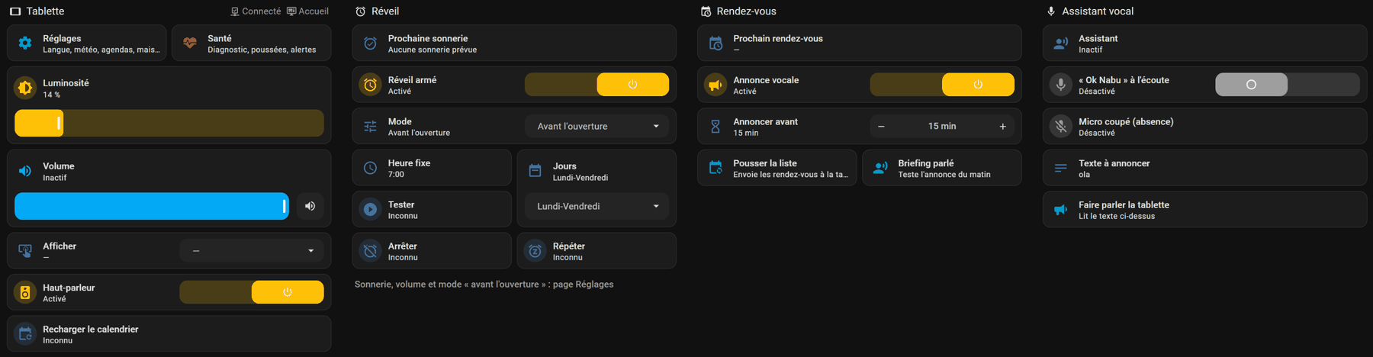The height and width of the screenshot is (357, 1373).
Task: Open the Lundi-Vendredi days dropdown
Action: 596,206
